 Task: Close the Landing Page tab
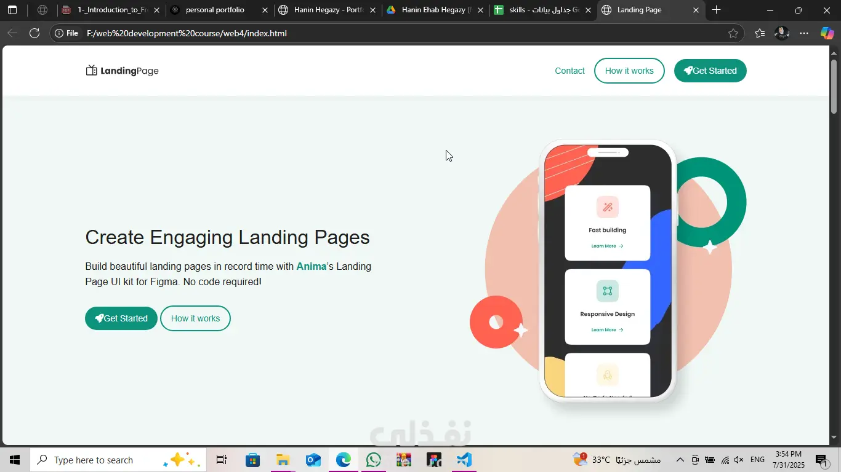tap(696, 10)
